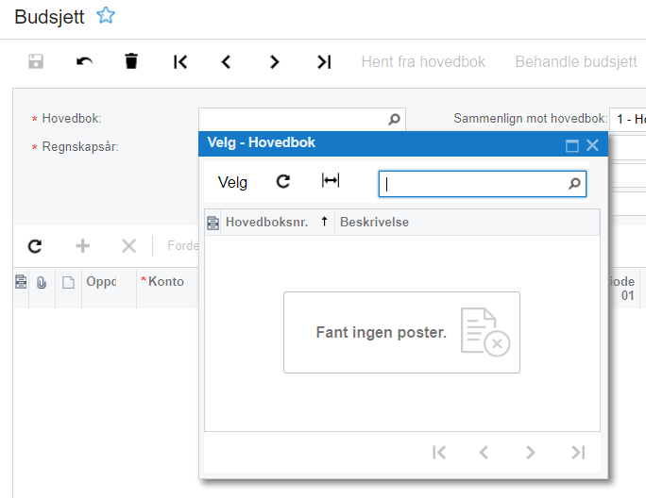This screenshot has height=498, width=646.
Task: Click the Velg button in dialog
Action: pyautogui.click(x=232, y=182)
